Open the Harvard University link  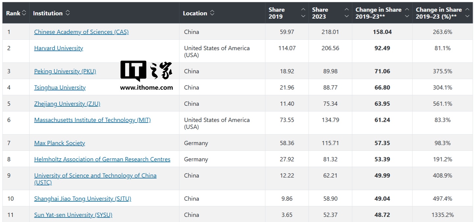click(58, 48)
